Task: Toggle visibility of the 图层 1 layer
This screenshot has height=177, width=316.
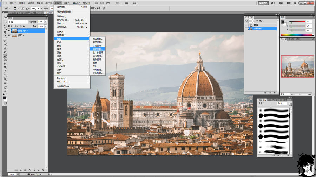Action: [x=9, y=35]
